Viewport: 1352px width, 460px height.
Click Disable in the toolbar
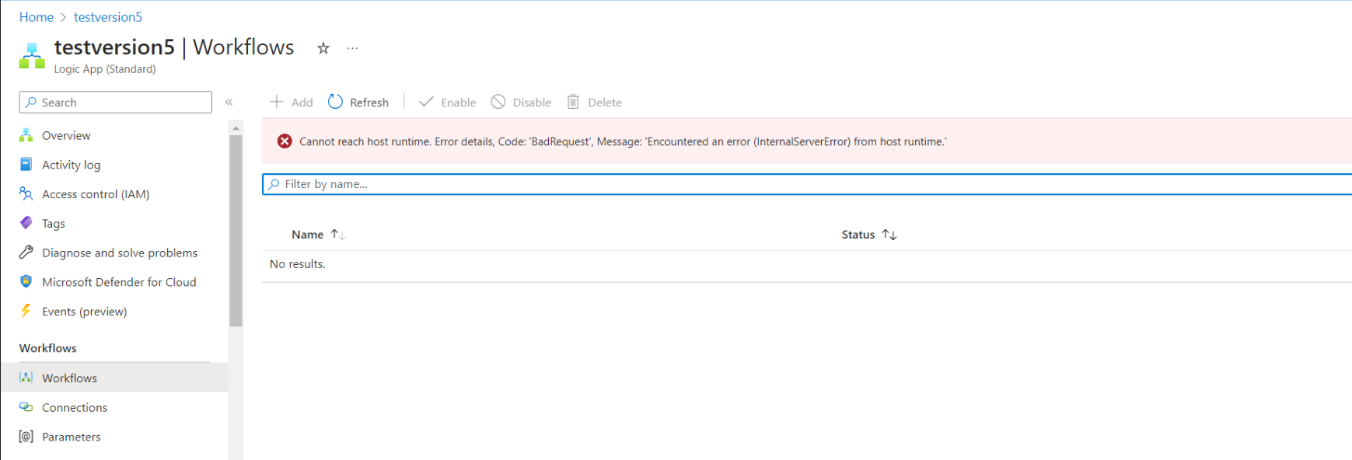521,103
